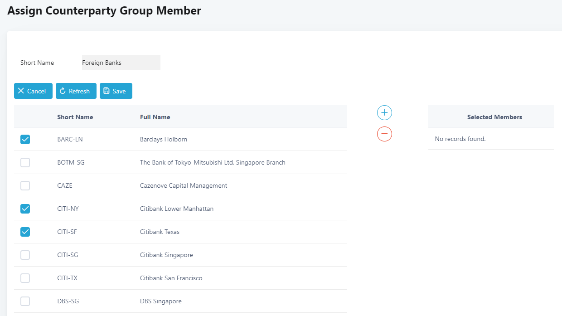Click Citibank San Francisco text

[x=171, y=278]
